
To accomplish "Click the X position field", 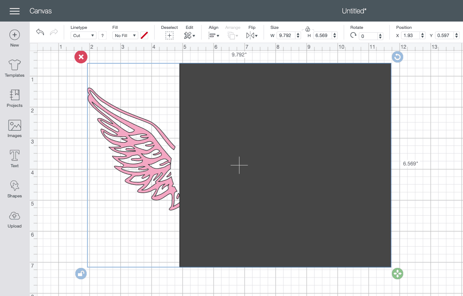I will click(x=411, y=35).
